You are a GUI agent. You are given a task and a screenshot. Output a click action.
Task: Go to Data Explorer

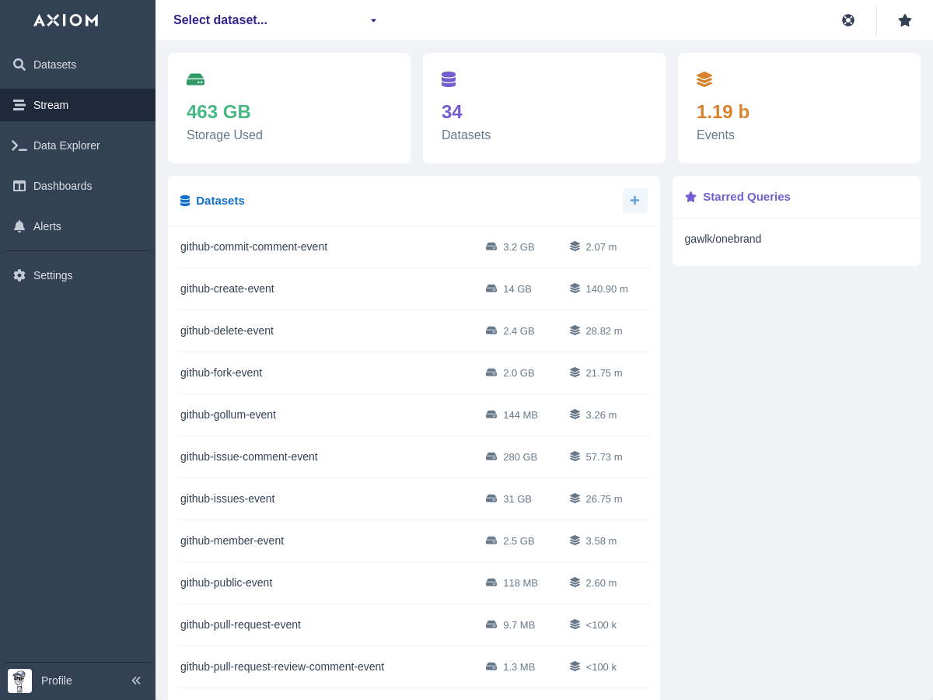point(66,145)
